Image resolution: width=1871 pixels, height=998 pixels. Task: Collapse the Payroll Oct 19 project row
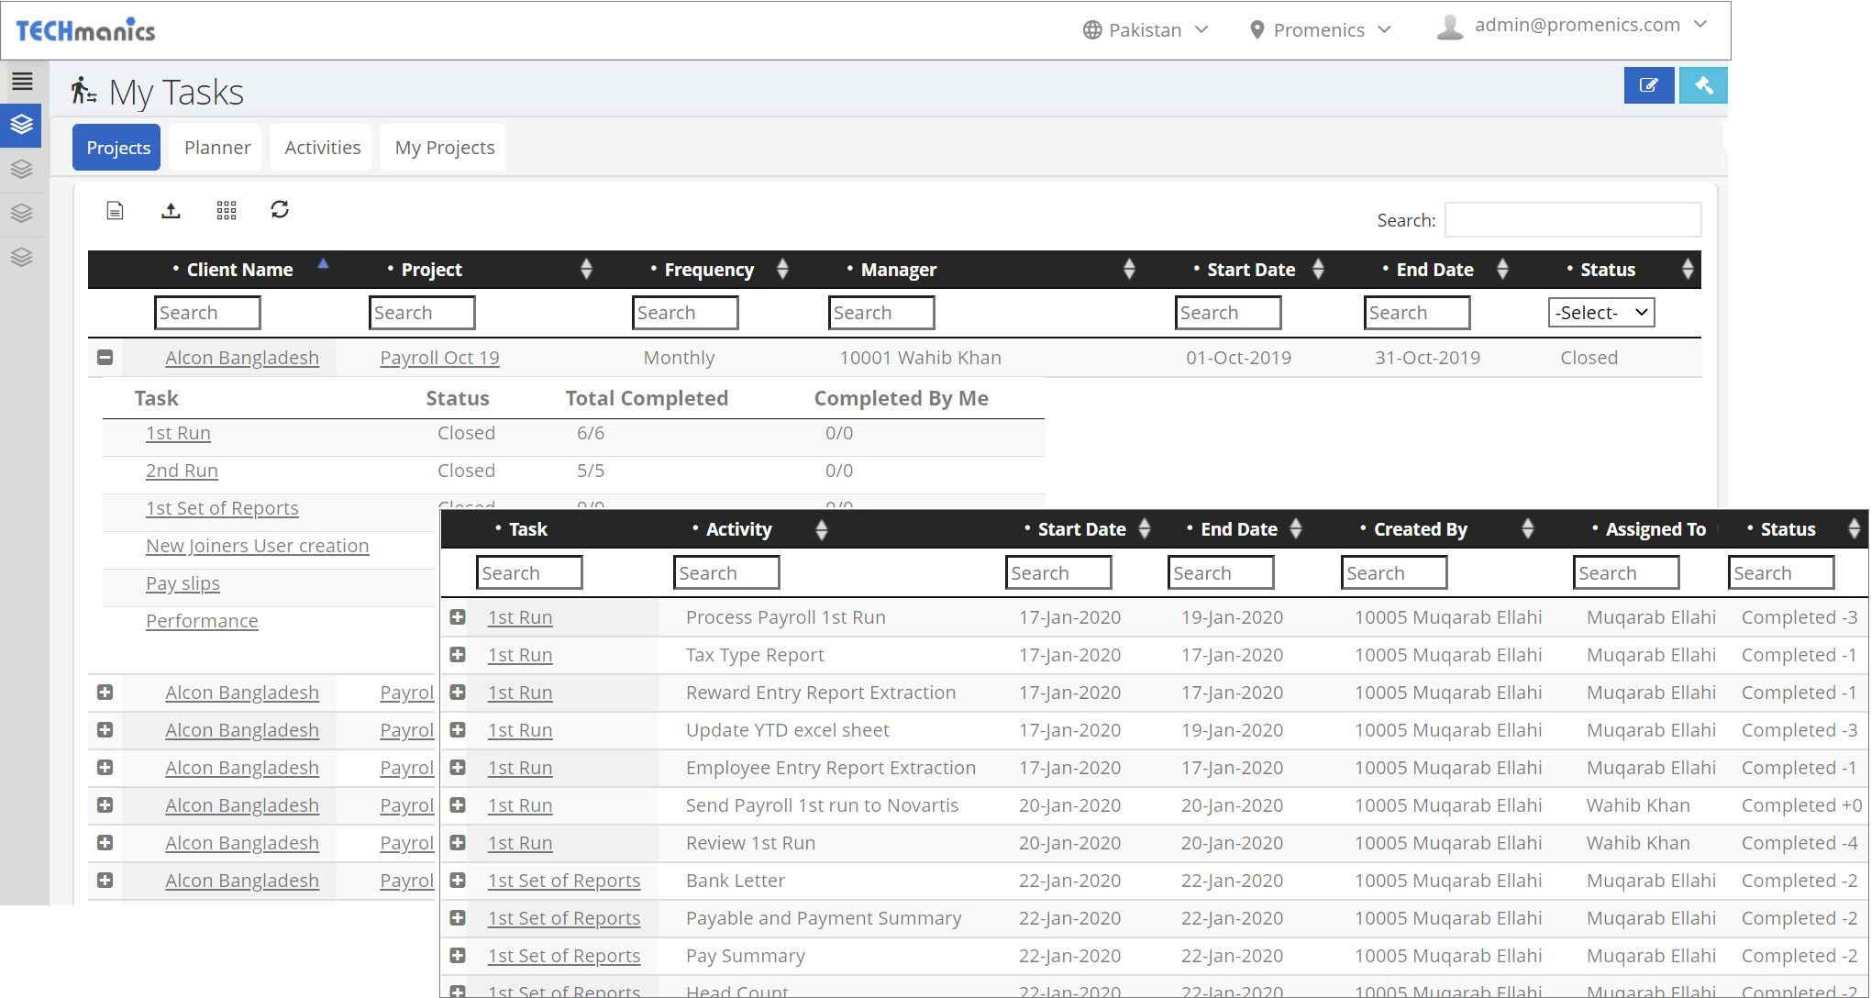[105, 357]
